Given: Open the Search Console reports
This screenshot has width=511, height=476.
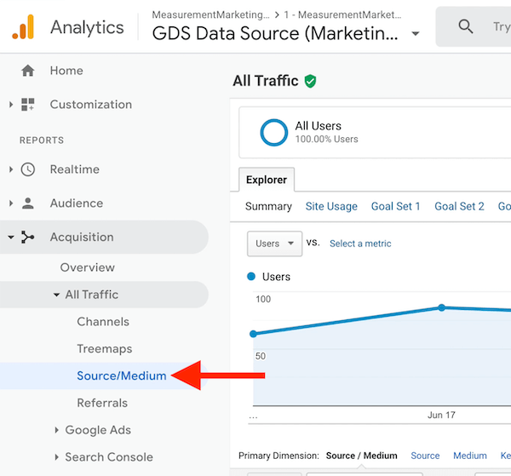Looking at the screenshot, I should point(109,457).
